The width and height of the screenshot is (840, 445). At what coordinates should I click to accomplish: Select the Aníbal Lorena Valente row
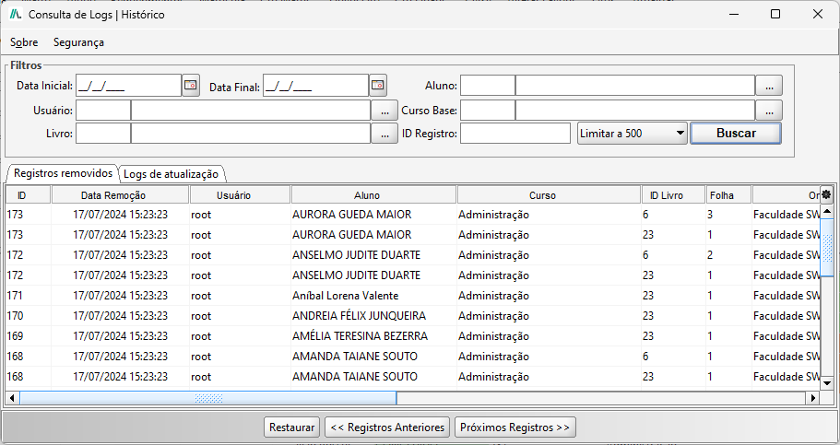(x=413, y=296)
